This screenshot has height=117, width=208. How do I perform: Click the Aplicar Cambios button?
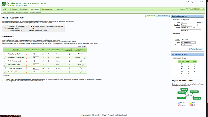click(x=196, y=49)
